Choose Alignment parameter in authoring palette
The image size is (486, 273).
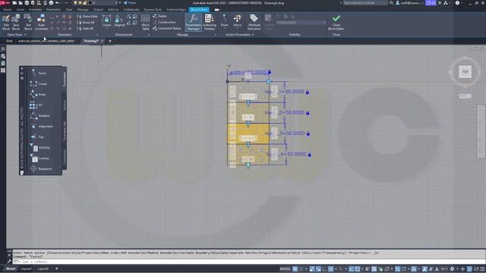pos(42,127)
